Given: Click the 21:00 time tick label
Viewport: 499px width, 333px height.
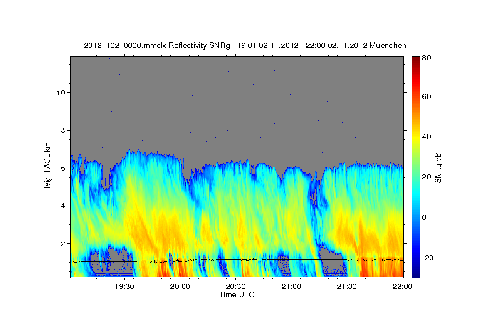Looking at the screenshot, I should [x=291, y=287].
